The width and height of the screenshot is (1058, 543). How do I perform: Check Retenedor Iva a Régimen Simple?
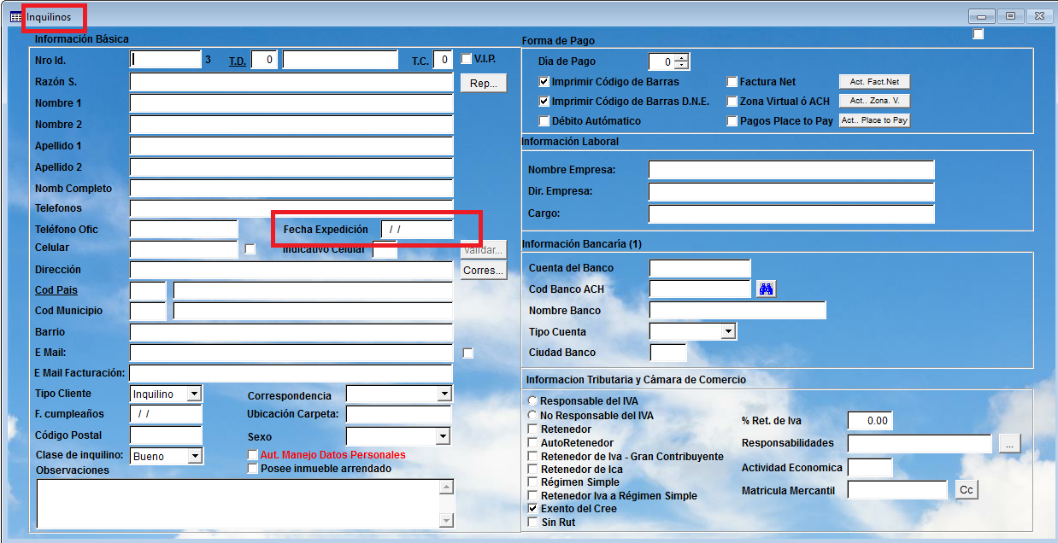[x=533, y=496]
